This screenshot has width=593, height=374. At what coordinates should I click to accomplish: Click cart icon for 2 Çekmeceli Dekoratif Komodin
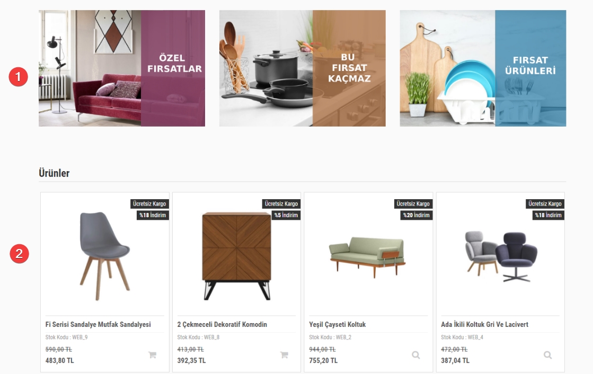(x=284, y=355)
